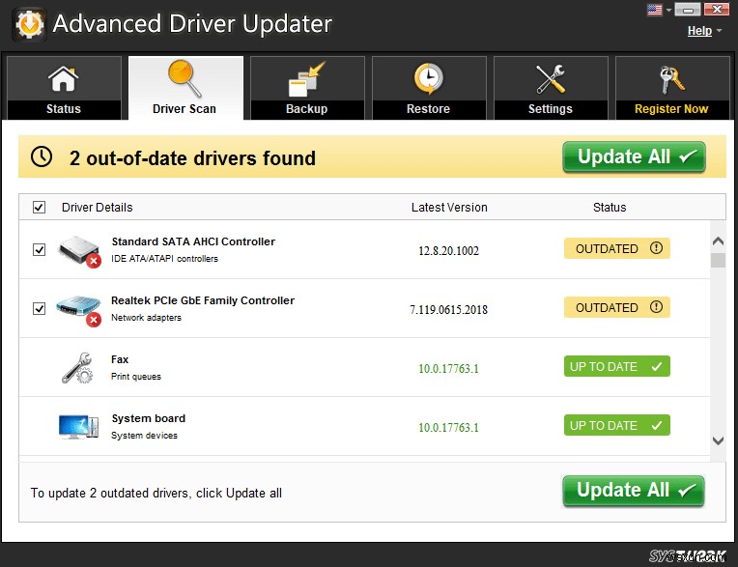The height and width of the screenshot is (567, 738).
Task: Click the driver list scrollbar thumb
Action: [x=718, y=260]
